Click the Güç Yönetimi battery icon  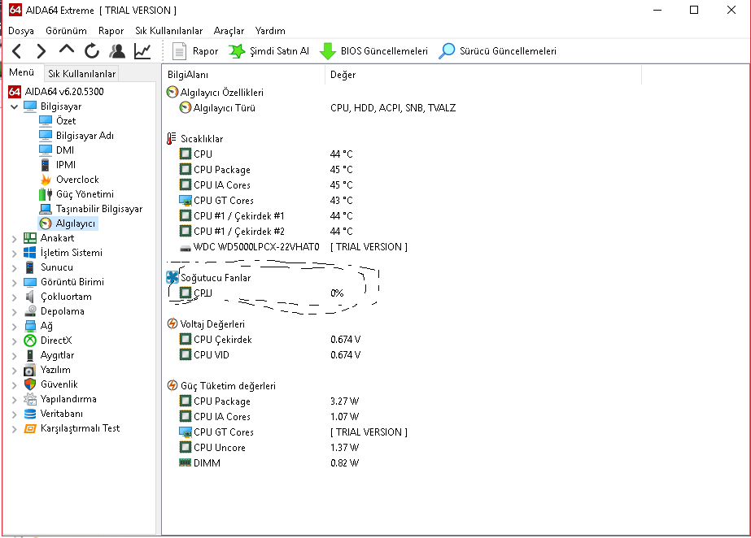(46, 194)
